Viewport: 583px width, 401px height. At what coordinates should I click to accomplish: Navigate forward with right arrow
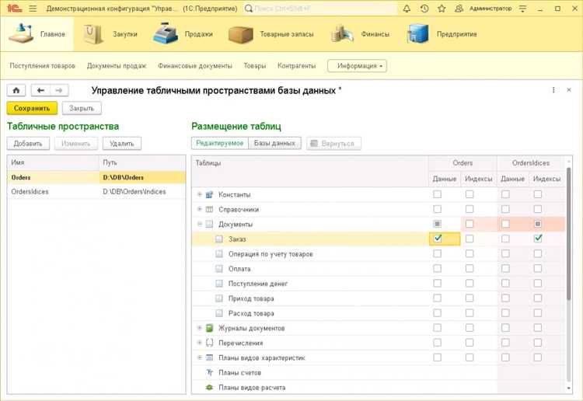click(x=59, y=90)
